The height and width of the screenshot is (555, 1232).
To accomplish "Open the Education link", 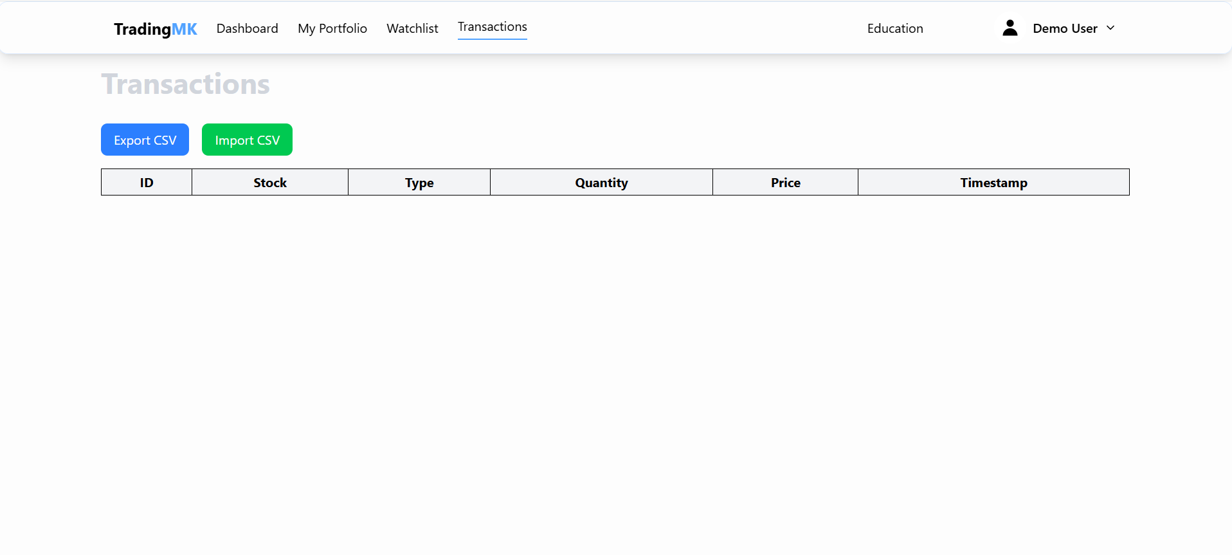I will click(x=894, y=28).
